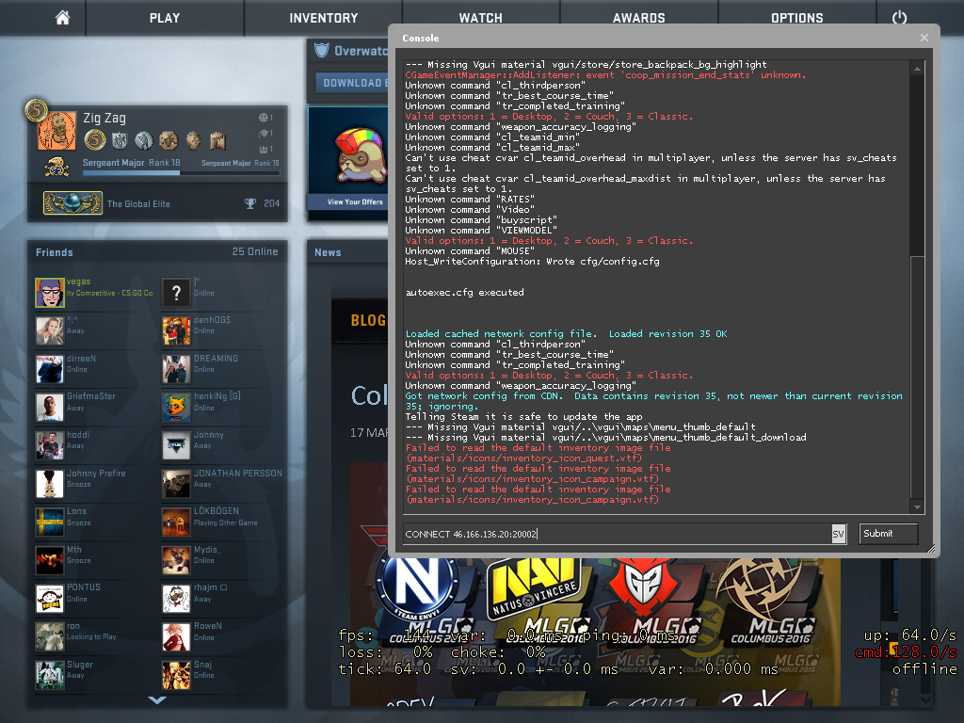Click the power quit icon
964x723 pixels.
click(x=899, y=18)
